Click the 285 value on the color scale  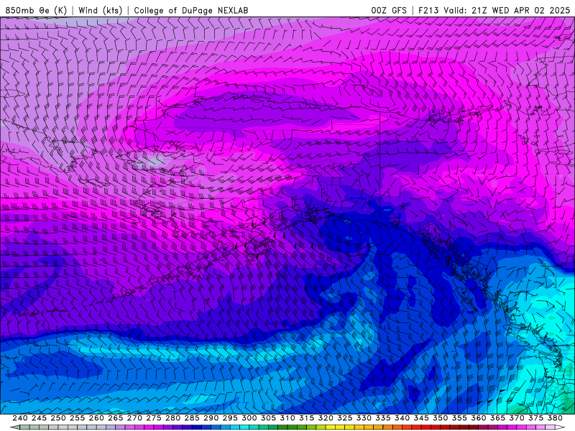pyautogui.click(x=192, y=418)
